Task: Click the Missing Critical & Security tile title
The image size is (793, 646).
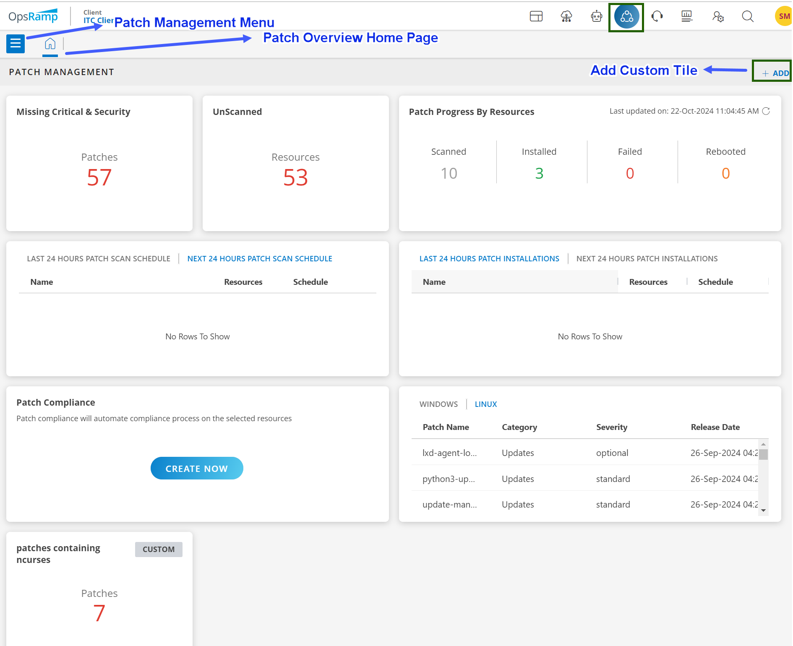Action: click(x=73, y=112)
